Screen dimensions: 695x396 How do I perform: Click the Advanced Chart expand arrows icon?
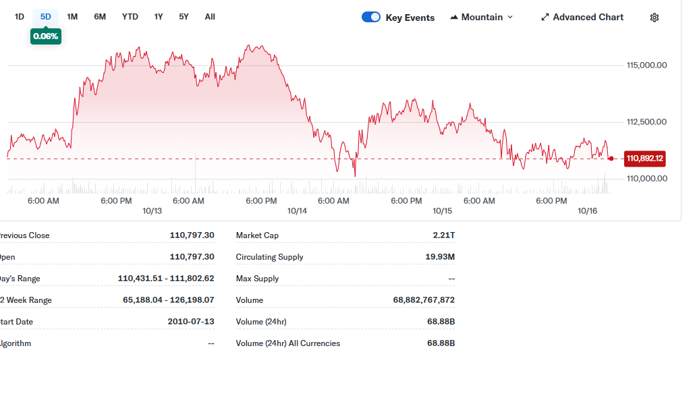pos(545,18)
